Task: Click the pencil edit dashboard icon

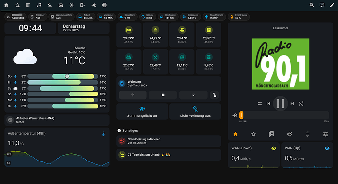Action: [332, 5]
